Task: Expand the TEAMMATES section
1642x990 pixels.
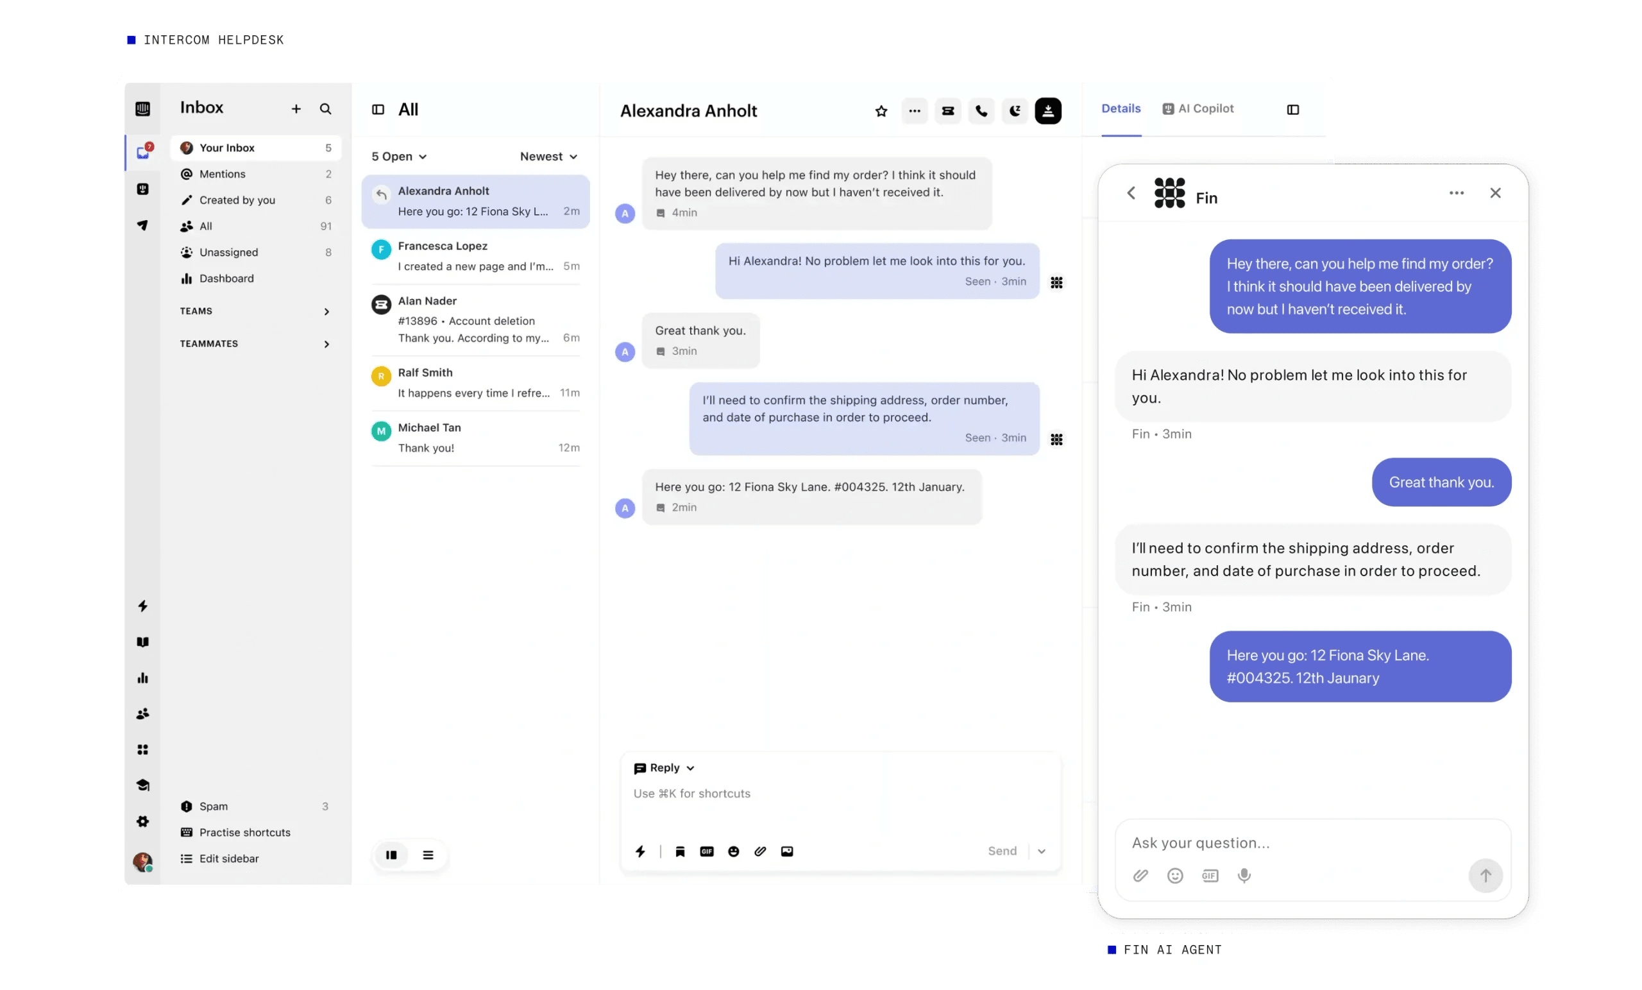Action: pos(255,344)
